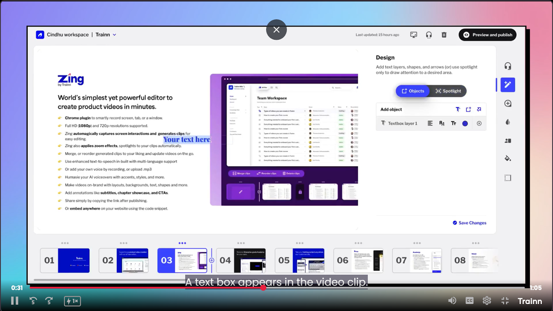Switch to Spotlight tab
Screen dimensions: 553x311
point(448,91)
